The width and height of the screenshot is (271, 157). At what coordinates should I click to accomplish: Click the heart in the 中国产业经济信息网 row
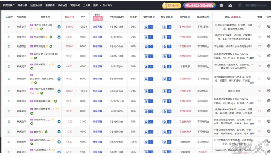click(x=260, y=91)
